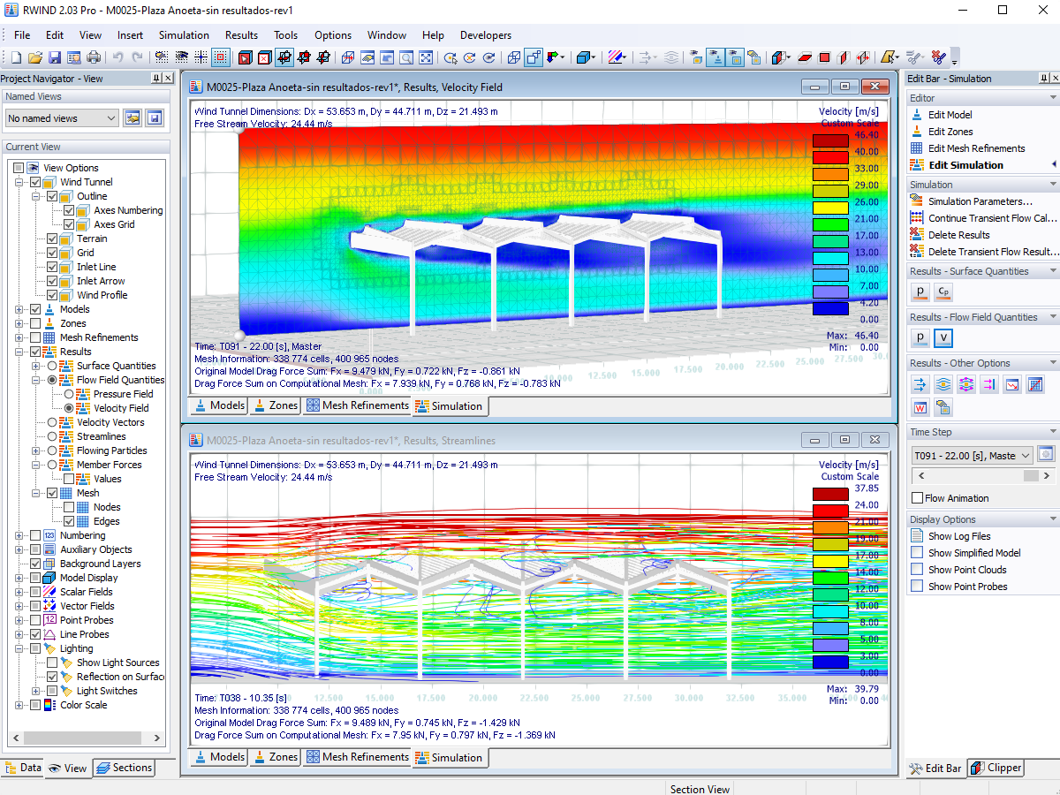
Task: Check Show Simplified Model under Display Options
Action: (916, 552)
